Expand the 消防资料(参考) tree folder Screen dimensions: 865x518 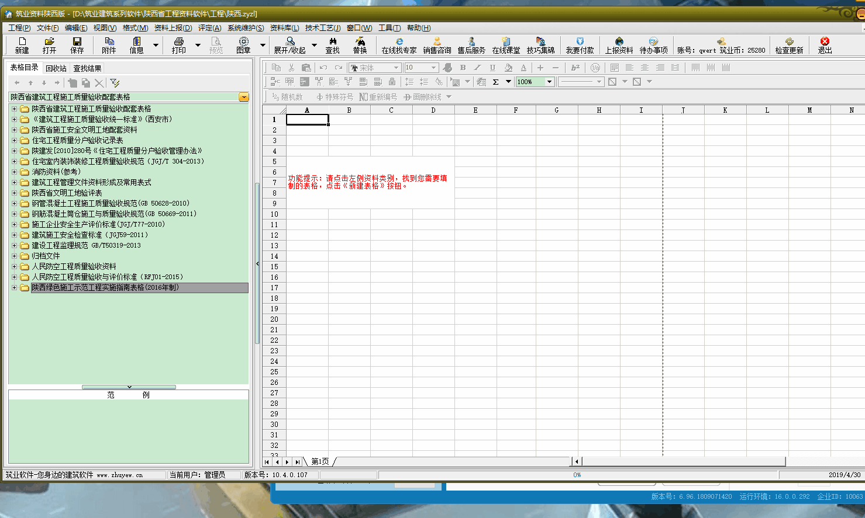coord(14,172)
